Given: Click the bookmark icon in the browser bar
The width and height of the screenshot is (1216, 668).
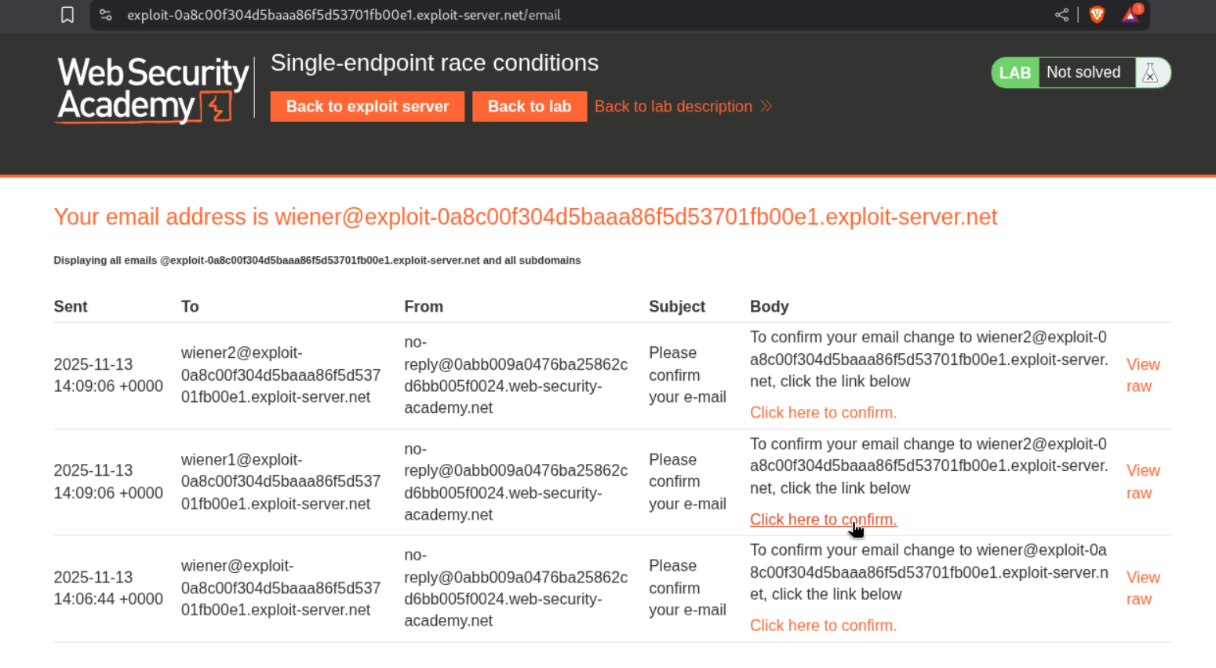Looking at the screenshot, I should pos(67,15).
